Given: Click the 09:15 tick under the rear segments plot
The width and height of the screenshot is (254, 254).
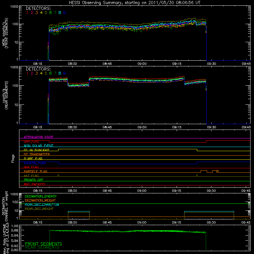Looking at the screenshot, I should 177,127.
